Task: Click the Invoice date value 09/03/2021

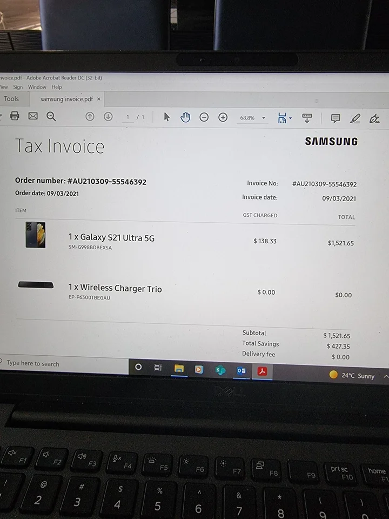Action: (339, 198)
